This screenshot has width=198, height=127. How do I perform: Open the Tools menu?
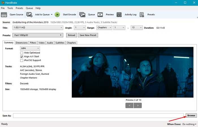click(10, 8)
